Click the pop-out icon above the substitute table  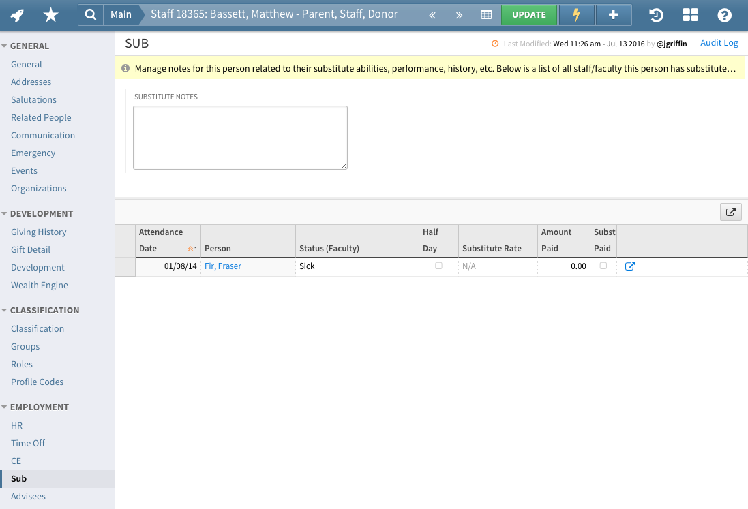[x=730, y=212]
